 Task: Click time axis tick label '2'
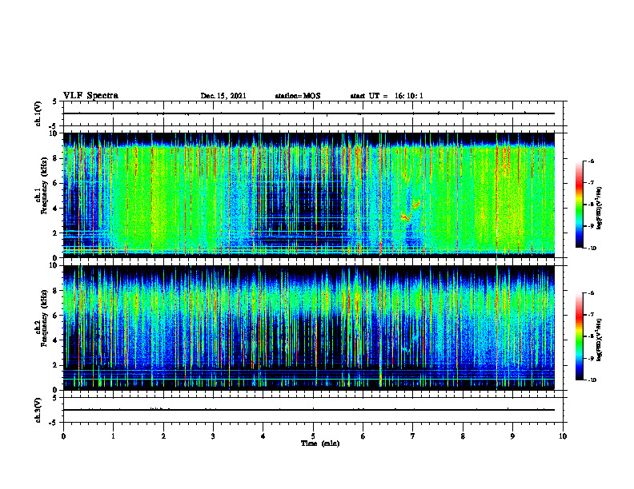pyautogui.click(x=163, y=436)
